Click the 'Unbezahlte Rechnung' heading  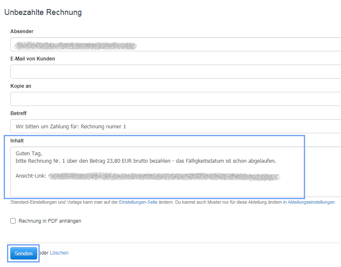[43, 12]
